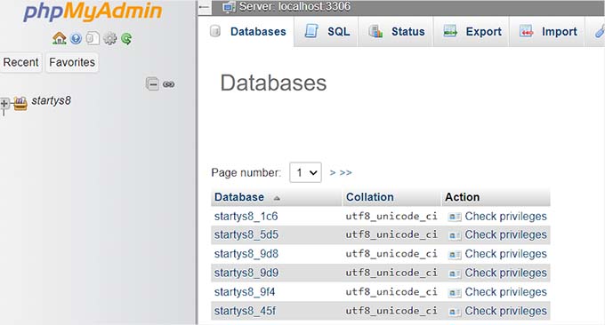This screenshot has height=325, width=605.
Task: Open the Recent tables list
Action: tap(20, 62)
